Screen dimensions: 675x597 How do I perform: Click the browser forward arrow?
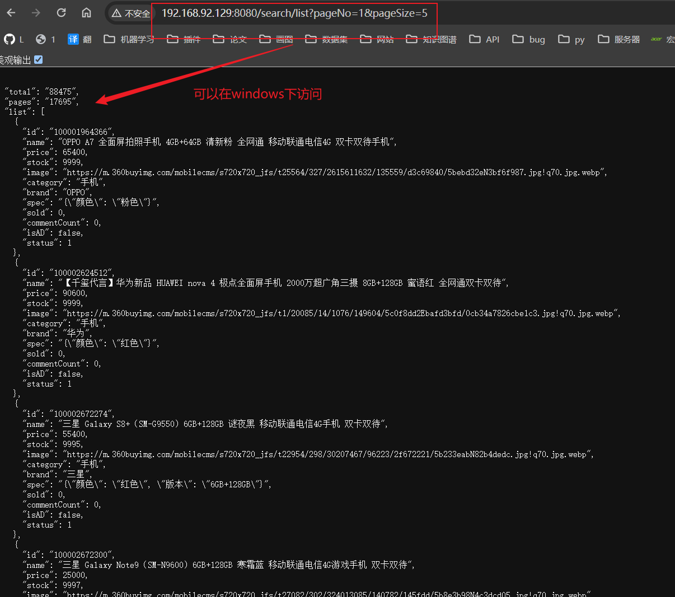click(36, 13)
